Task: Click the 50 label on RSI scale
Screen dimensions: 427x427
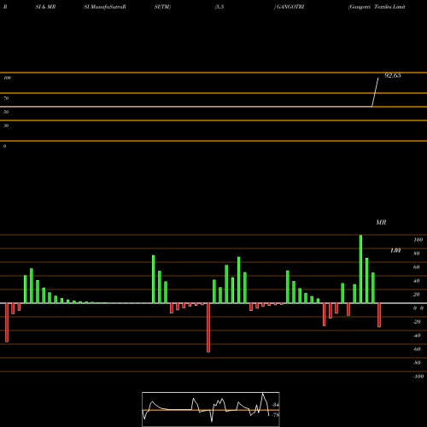Action: pos(6,112)
